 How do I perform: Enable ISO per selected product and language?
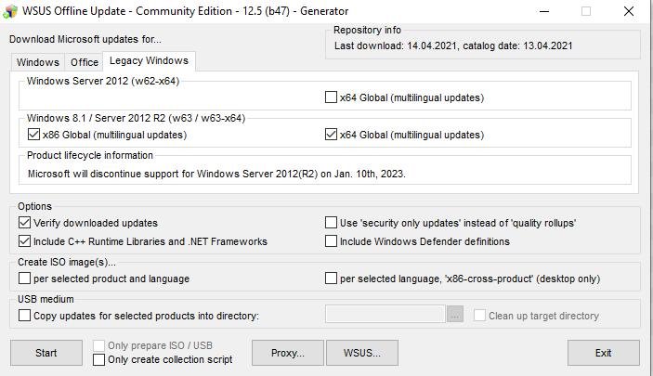[25, 279]
